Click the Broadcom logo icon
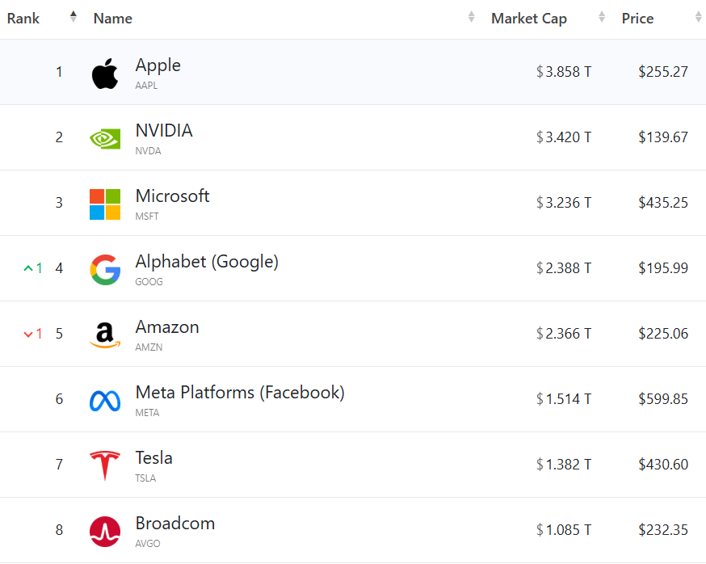Image resolution: width=706 pixels, height=564 pixels. [105, 531]
